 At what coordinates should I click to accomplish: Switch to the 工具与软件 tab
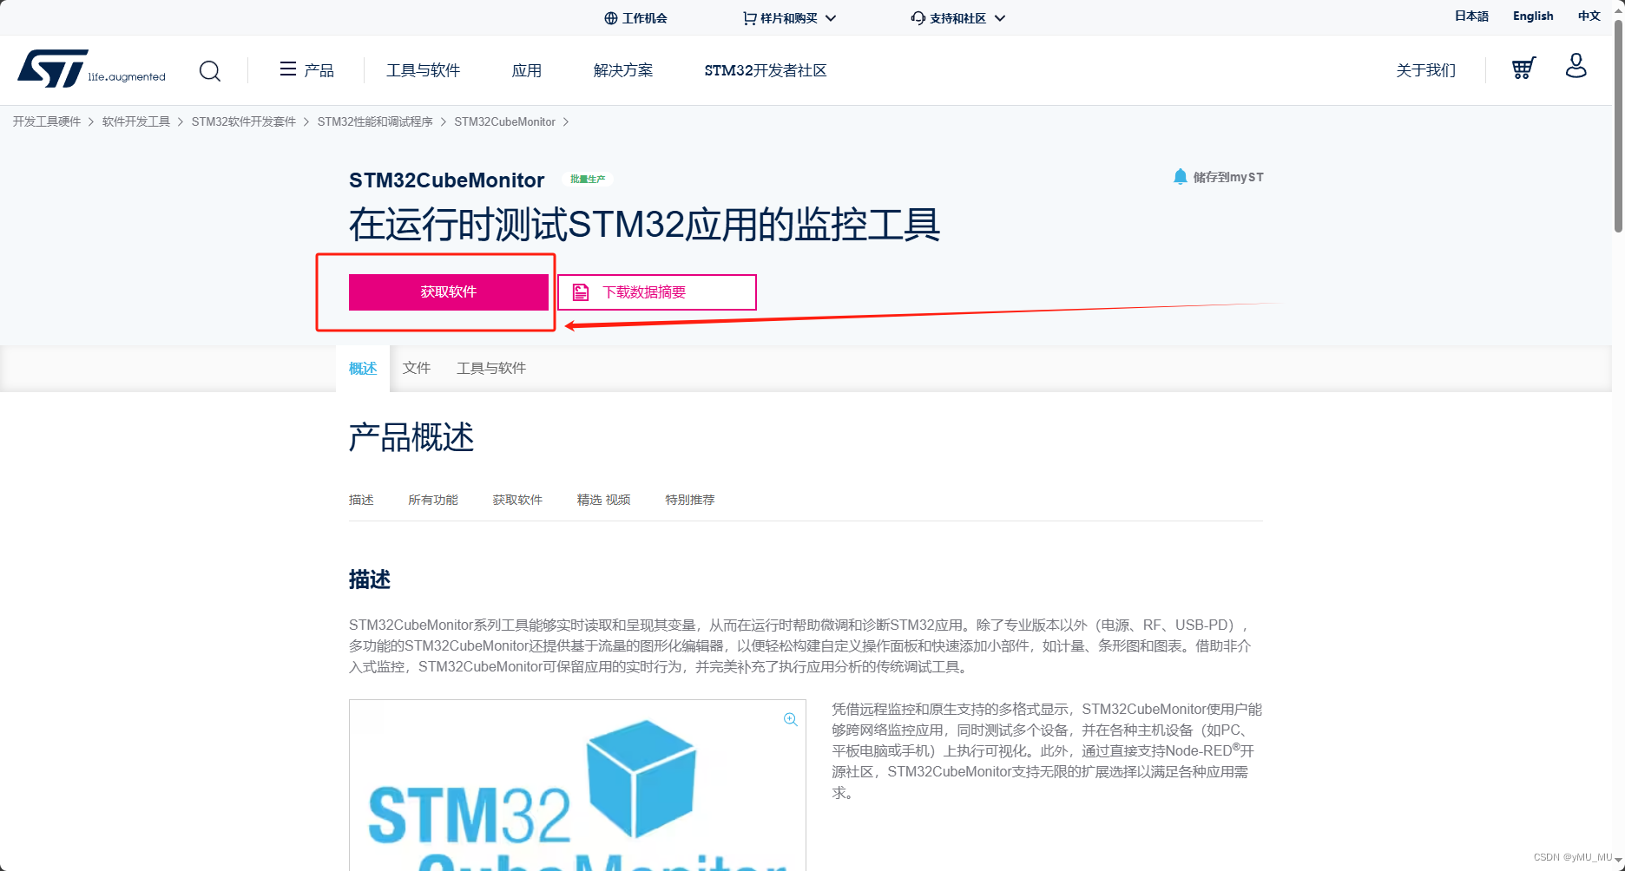tap(490, 368)
